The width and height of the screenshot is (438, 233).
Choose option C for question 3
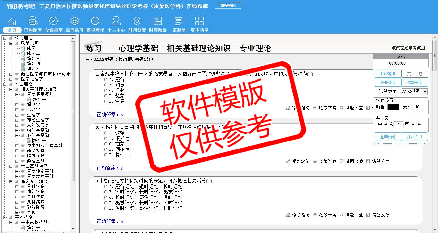click(105, 197)
